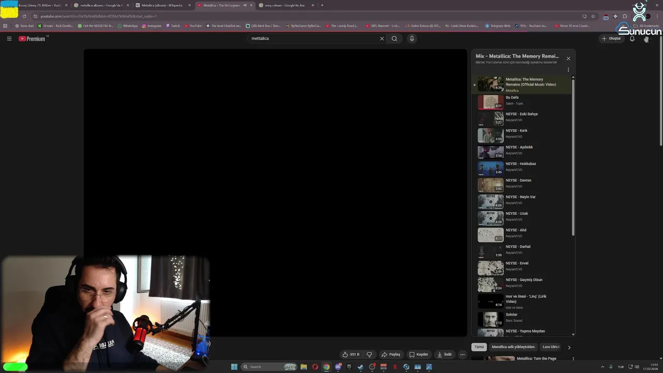This screenshot has width=663, height=373.
Task: Open WhatsApp bookmark
Action: pyautogui.click(x=127, y=26)
